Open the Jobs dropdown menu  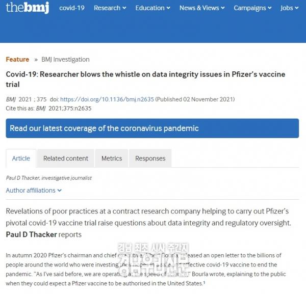[x=289, y=8]
